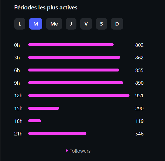
Task: Click the 951 value for 12h
Action: point(139,96)
